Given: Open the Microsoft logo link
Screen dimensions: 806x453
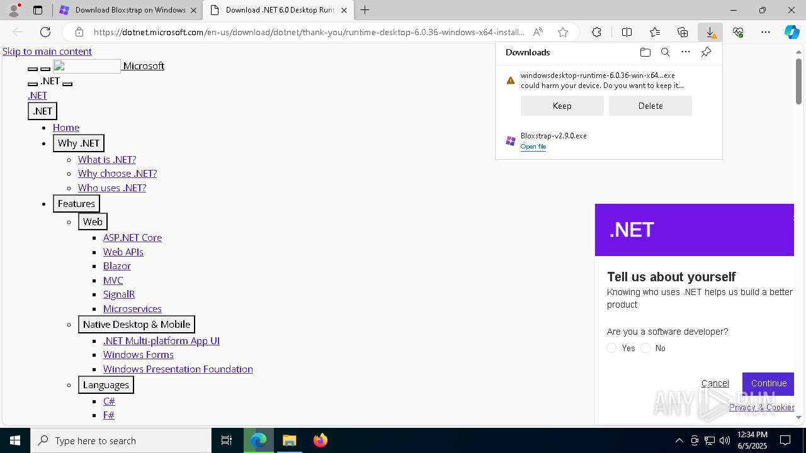Looking at the screenshot, I should pos(109,65).
